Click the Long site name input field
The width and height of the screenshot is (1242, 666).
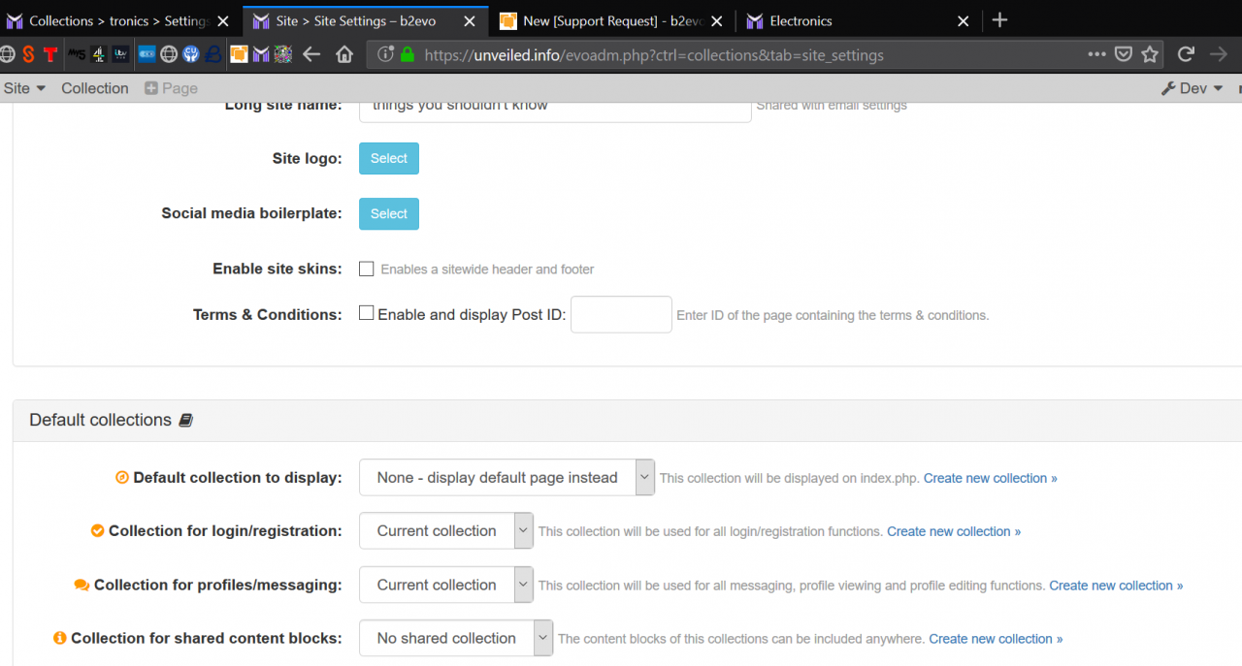tap(555, 109)
